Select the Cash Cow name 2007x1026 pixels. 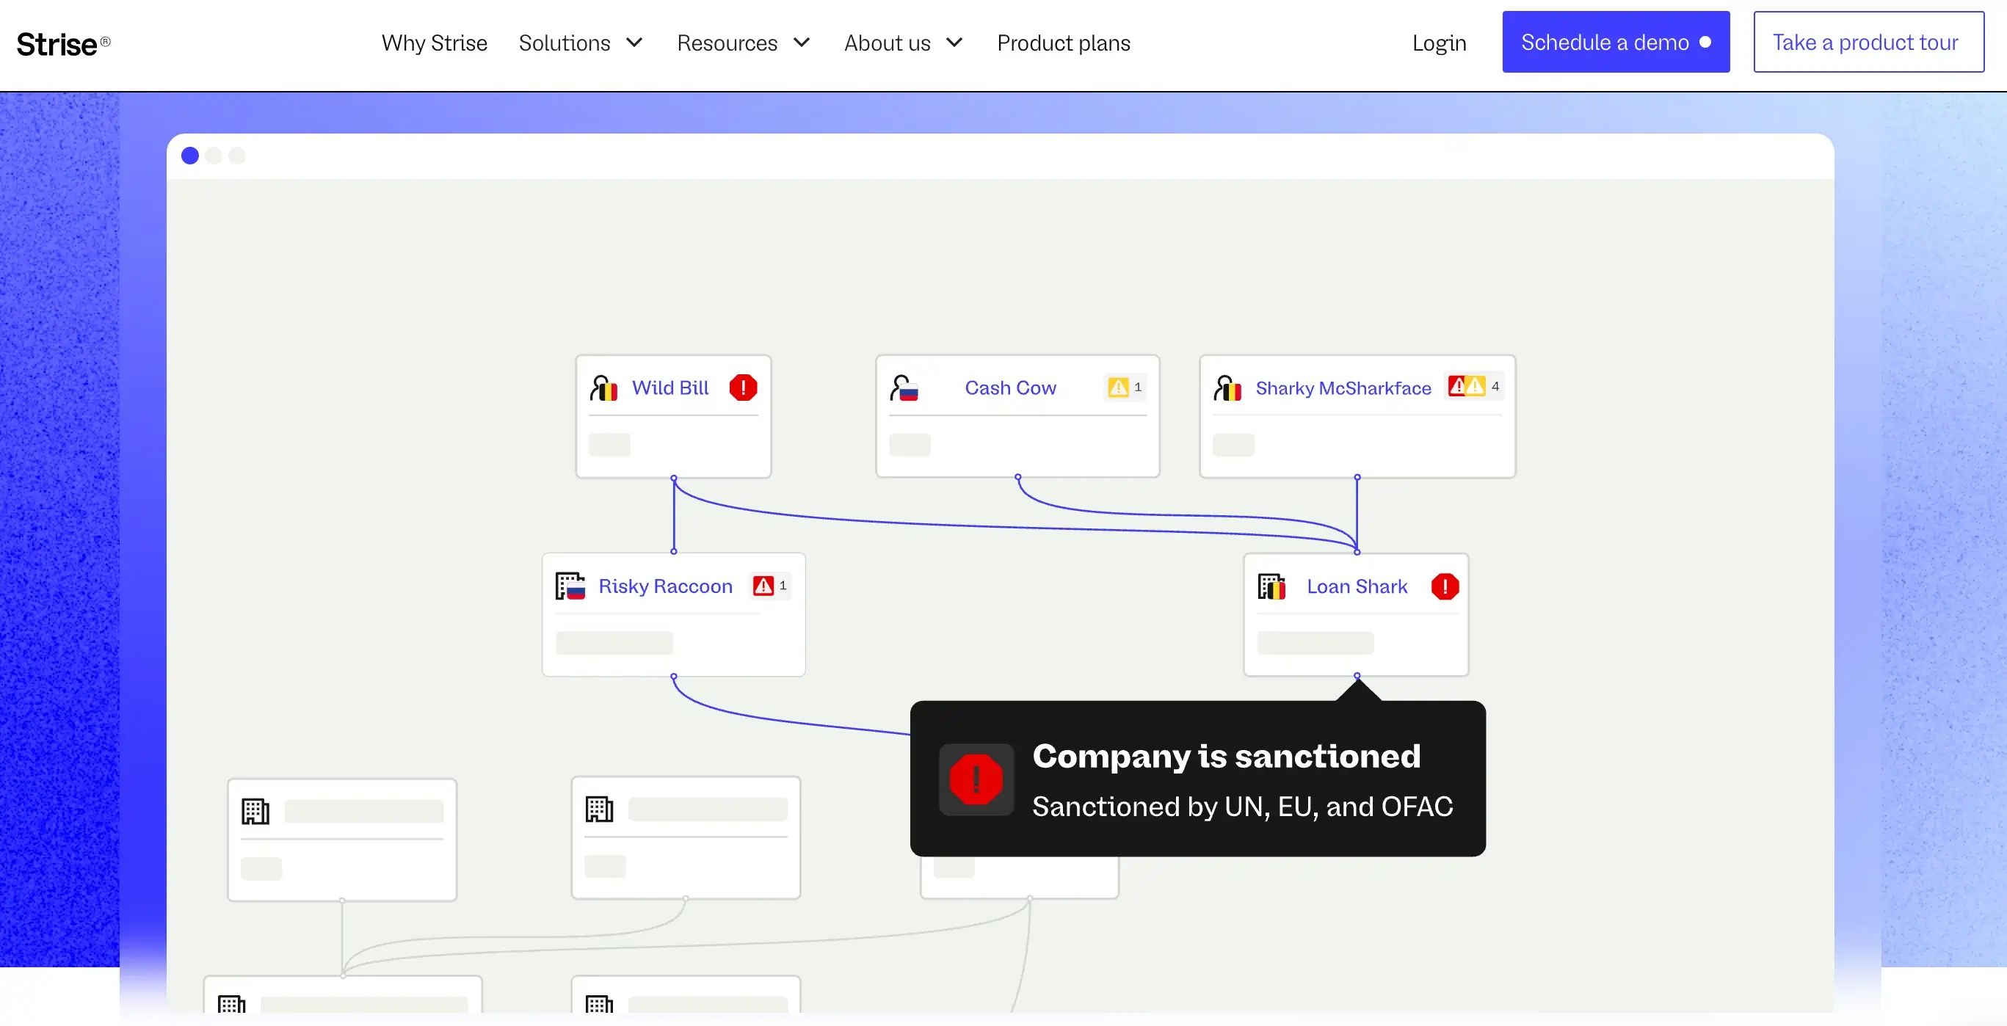tap(1009, 388)
